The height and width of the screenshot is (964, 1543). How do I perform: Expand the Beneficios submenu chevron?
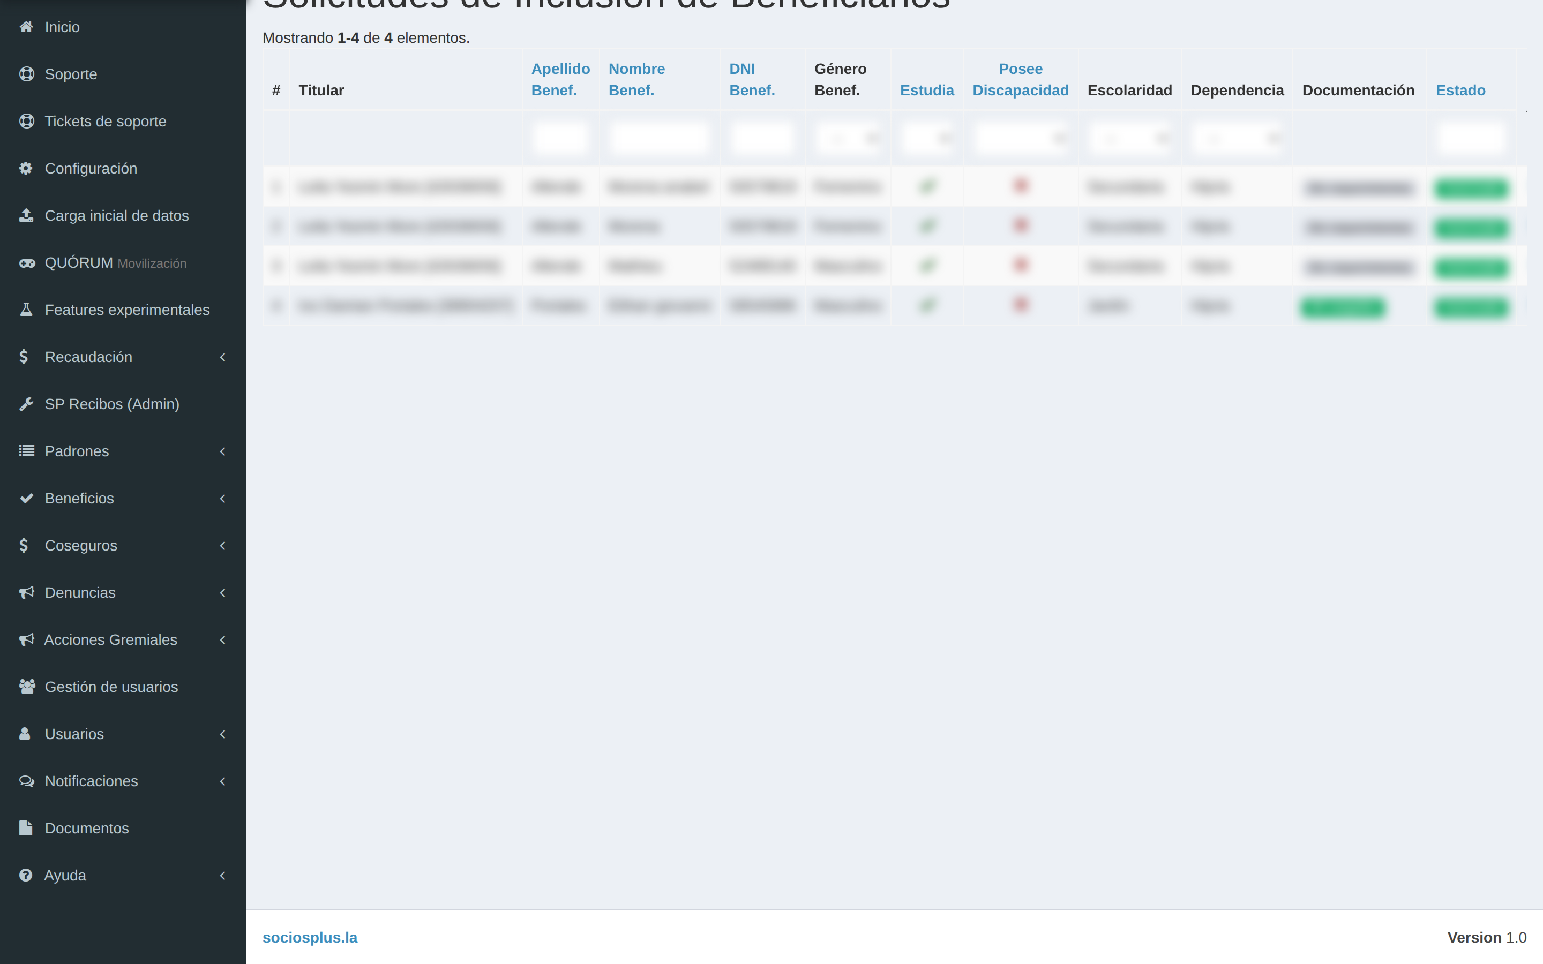(x=222, y=499)
